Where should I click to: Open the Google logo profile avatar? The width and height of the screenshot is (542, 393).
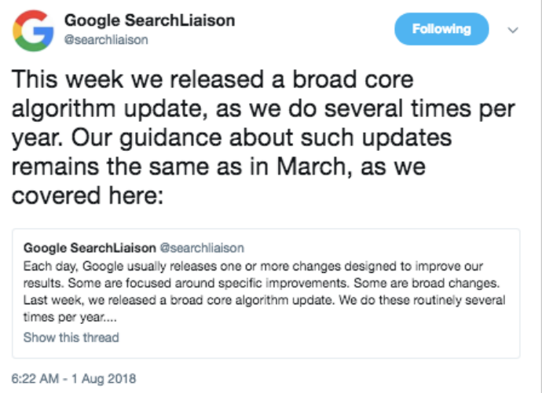tap(33, 31)
